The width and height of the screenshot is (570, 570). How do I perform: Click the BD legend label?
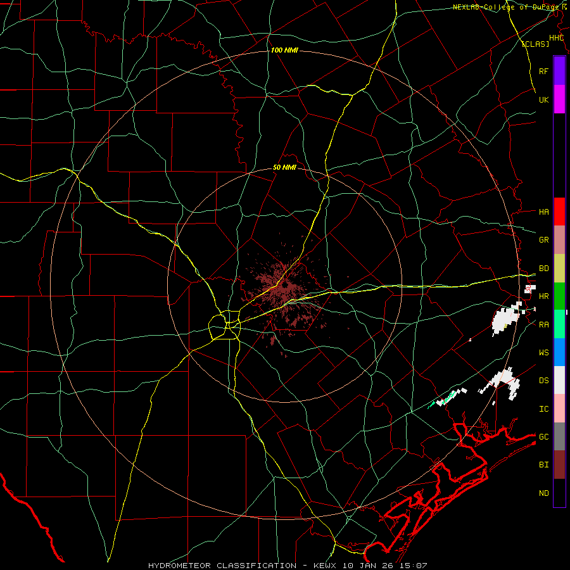coord(544,269)
